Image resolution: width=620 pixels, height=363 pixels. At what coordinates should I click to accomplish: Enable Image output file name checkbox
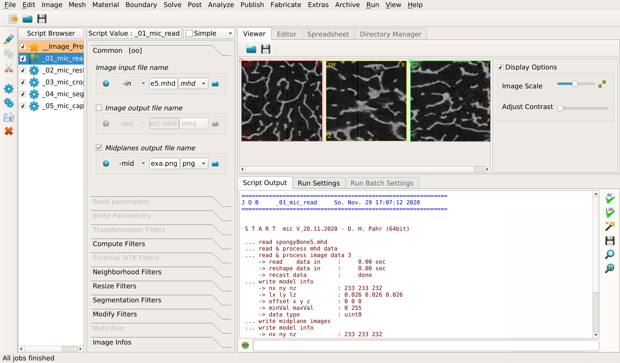(99, 108)
